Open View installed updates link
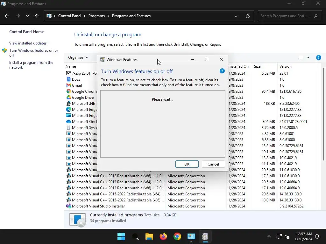Image resolution: width=326 pixels, height=244 pixels. (28, 43)
